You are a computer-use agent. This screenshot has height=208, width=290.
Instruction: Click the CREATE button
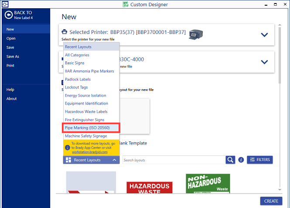click(271, 201)
